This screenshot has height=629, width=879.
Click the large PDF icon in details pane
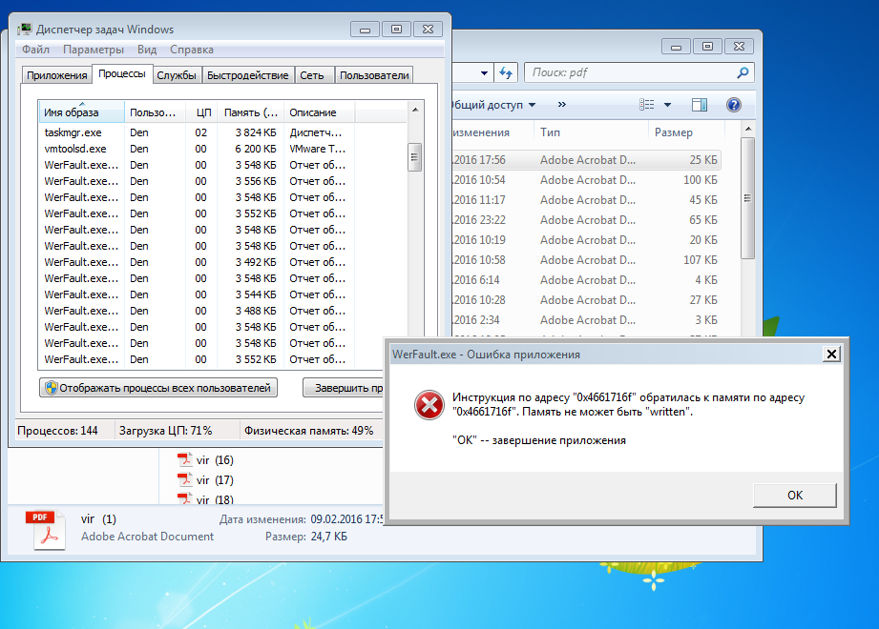(x=50, y=530)
